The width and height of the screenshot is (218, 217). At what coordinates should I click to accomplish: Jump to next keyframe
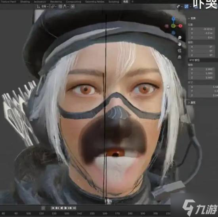click(70, 208)
